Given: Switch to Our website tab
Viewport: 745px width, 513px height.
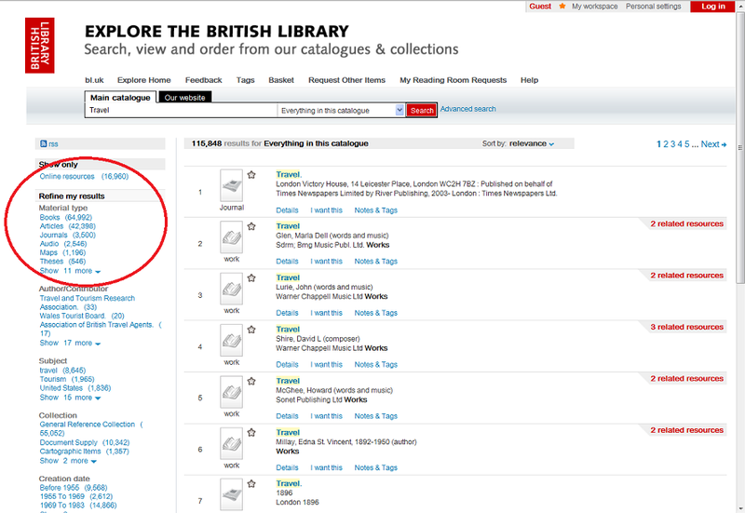Looking at the screenshot, I should tap(184, 98).
